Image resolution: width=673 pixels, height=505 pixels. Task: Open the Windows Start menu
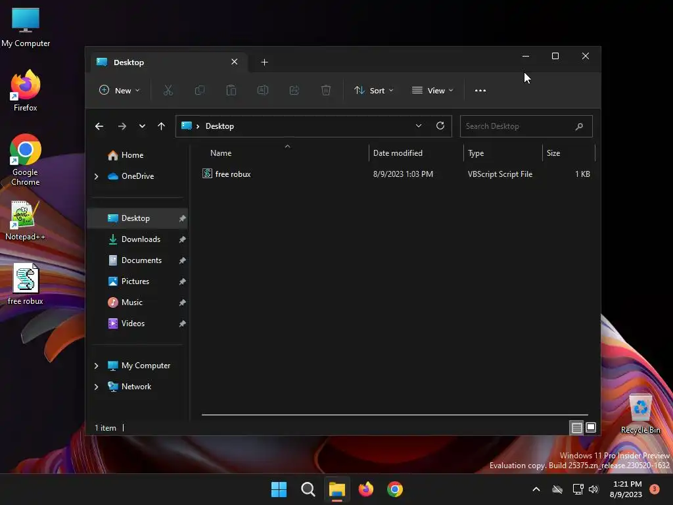click(279, 489)
